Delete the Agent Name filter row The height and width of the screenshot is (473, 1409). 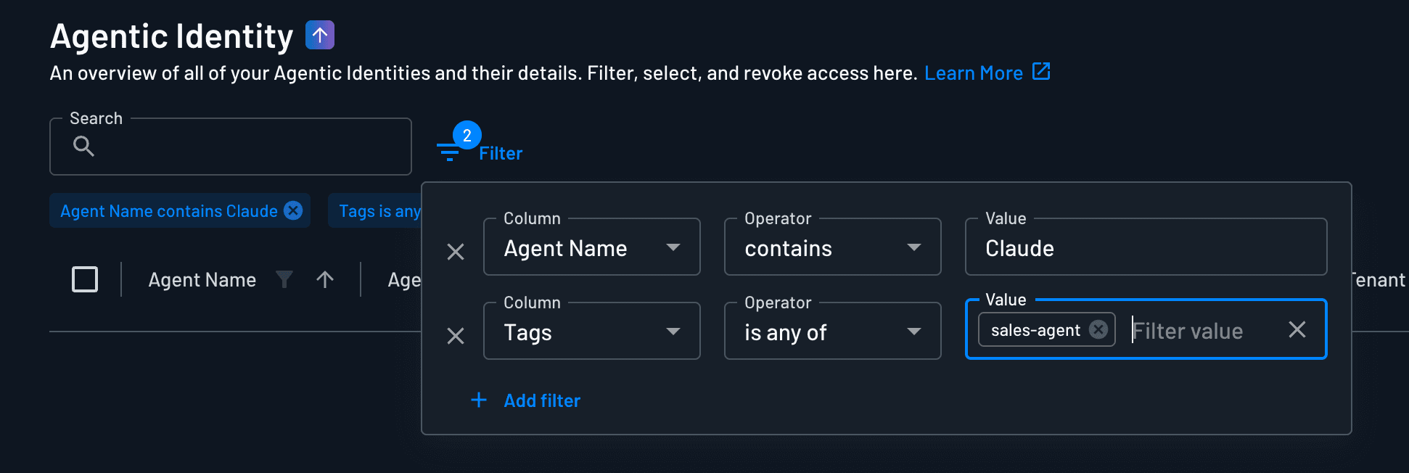click(456, 252)
